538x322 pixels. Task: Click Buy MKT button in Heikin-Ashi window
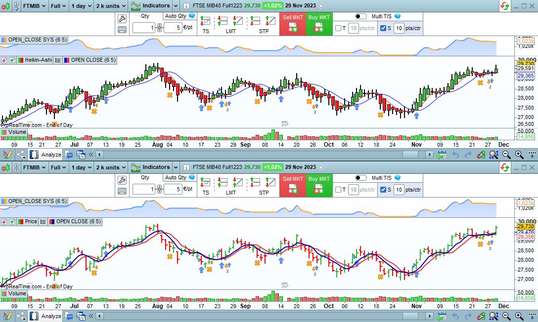pos(319,24)
